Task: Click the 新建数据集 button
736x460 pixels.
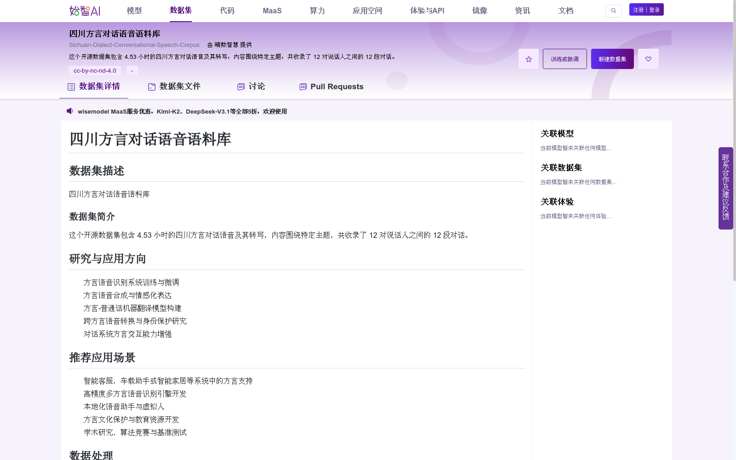Action: 612,58
